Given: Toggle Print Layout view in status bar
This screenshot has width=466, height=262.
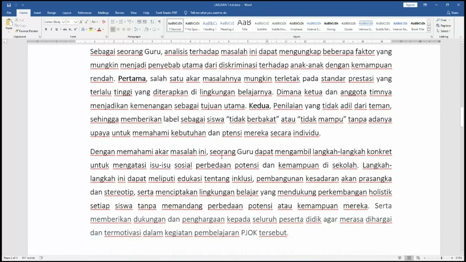Looking at the screenshot, I should pyautogui.click(x=409, y=258).
